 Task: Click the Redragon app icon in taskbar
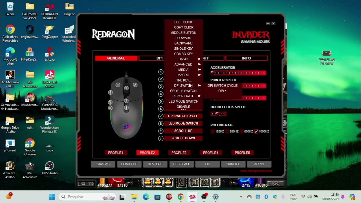coord(192,197)
